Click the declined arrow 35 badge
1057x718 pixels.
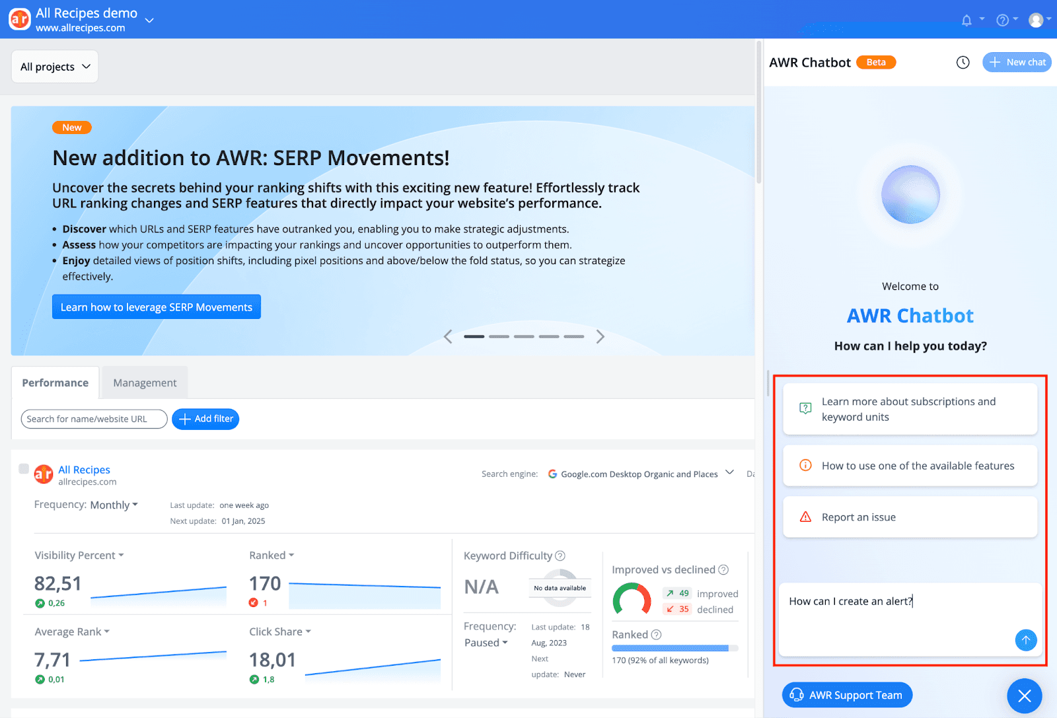coord(677,609)
